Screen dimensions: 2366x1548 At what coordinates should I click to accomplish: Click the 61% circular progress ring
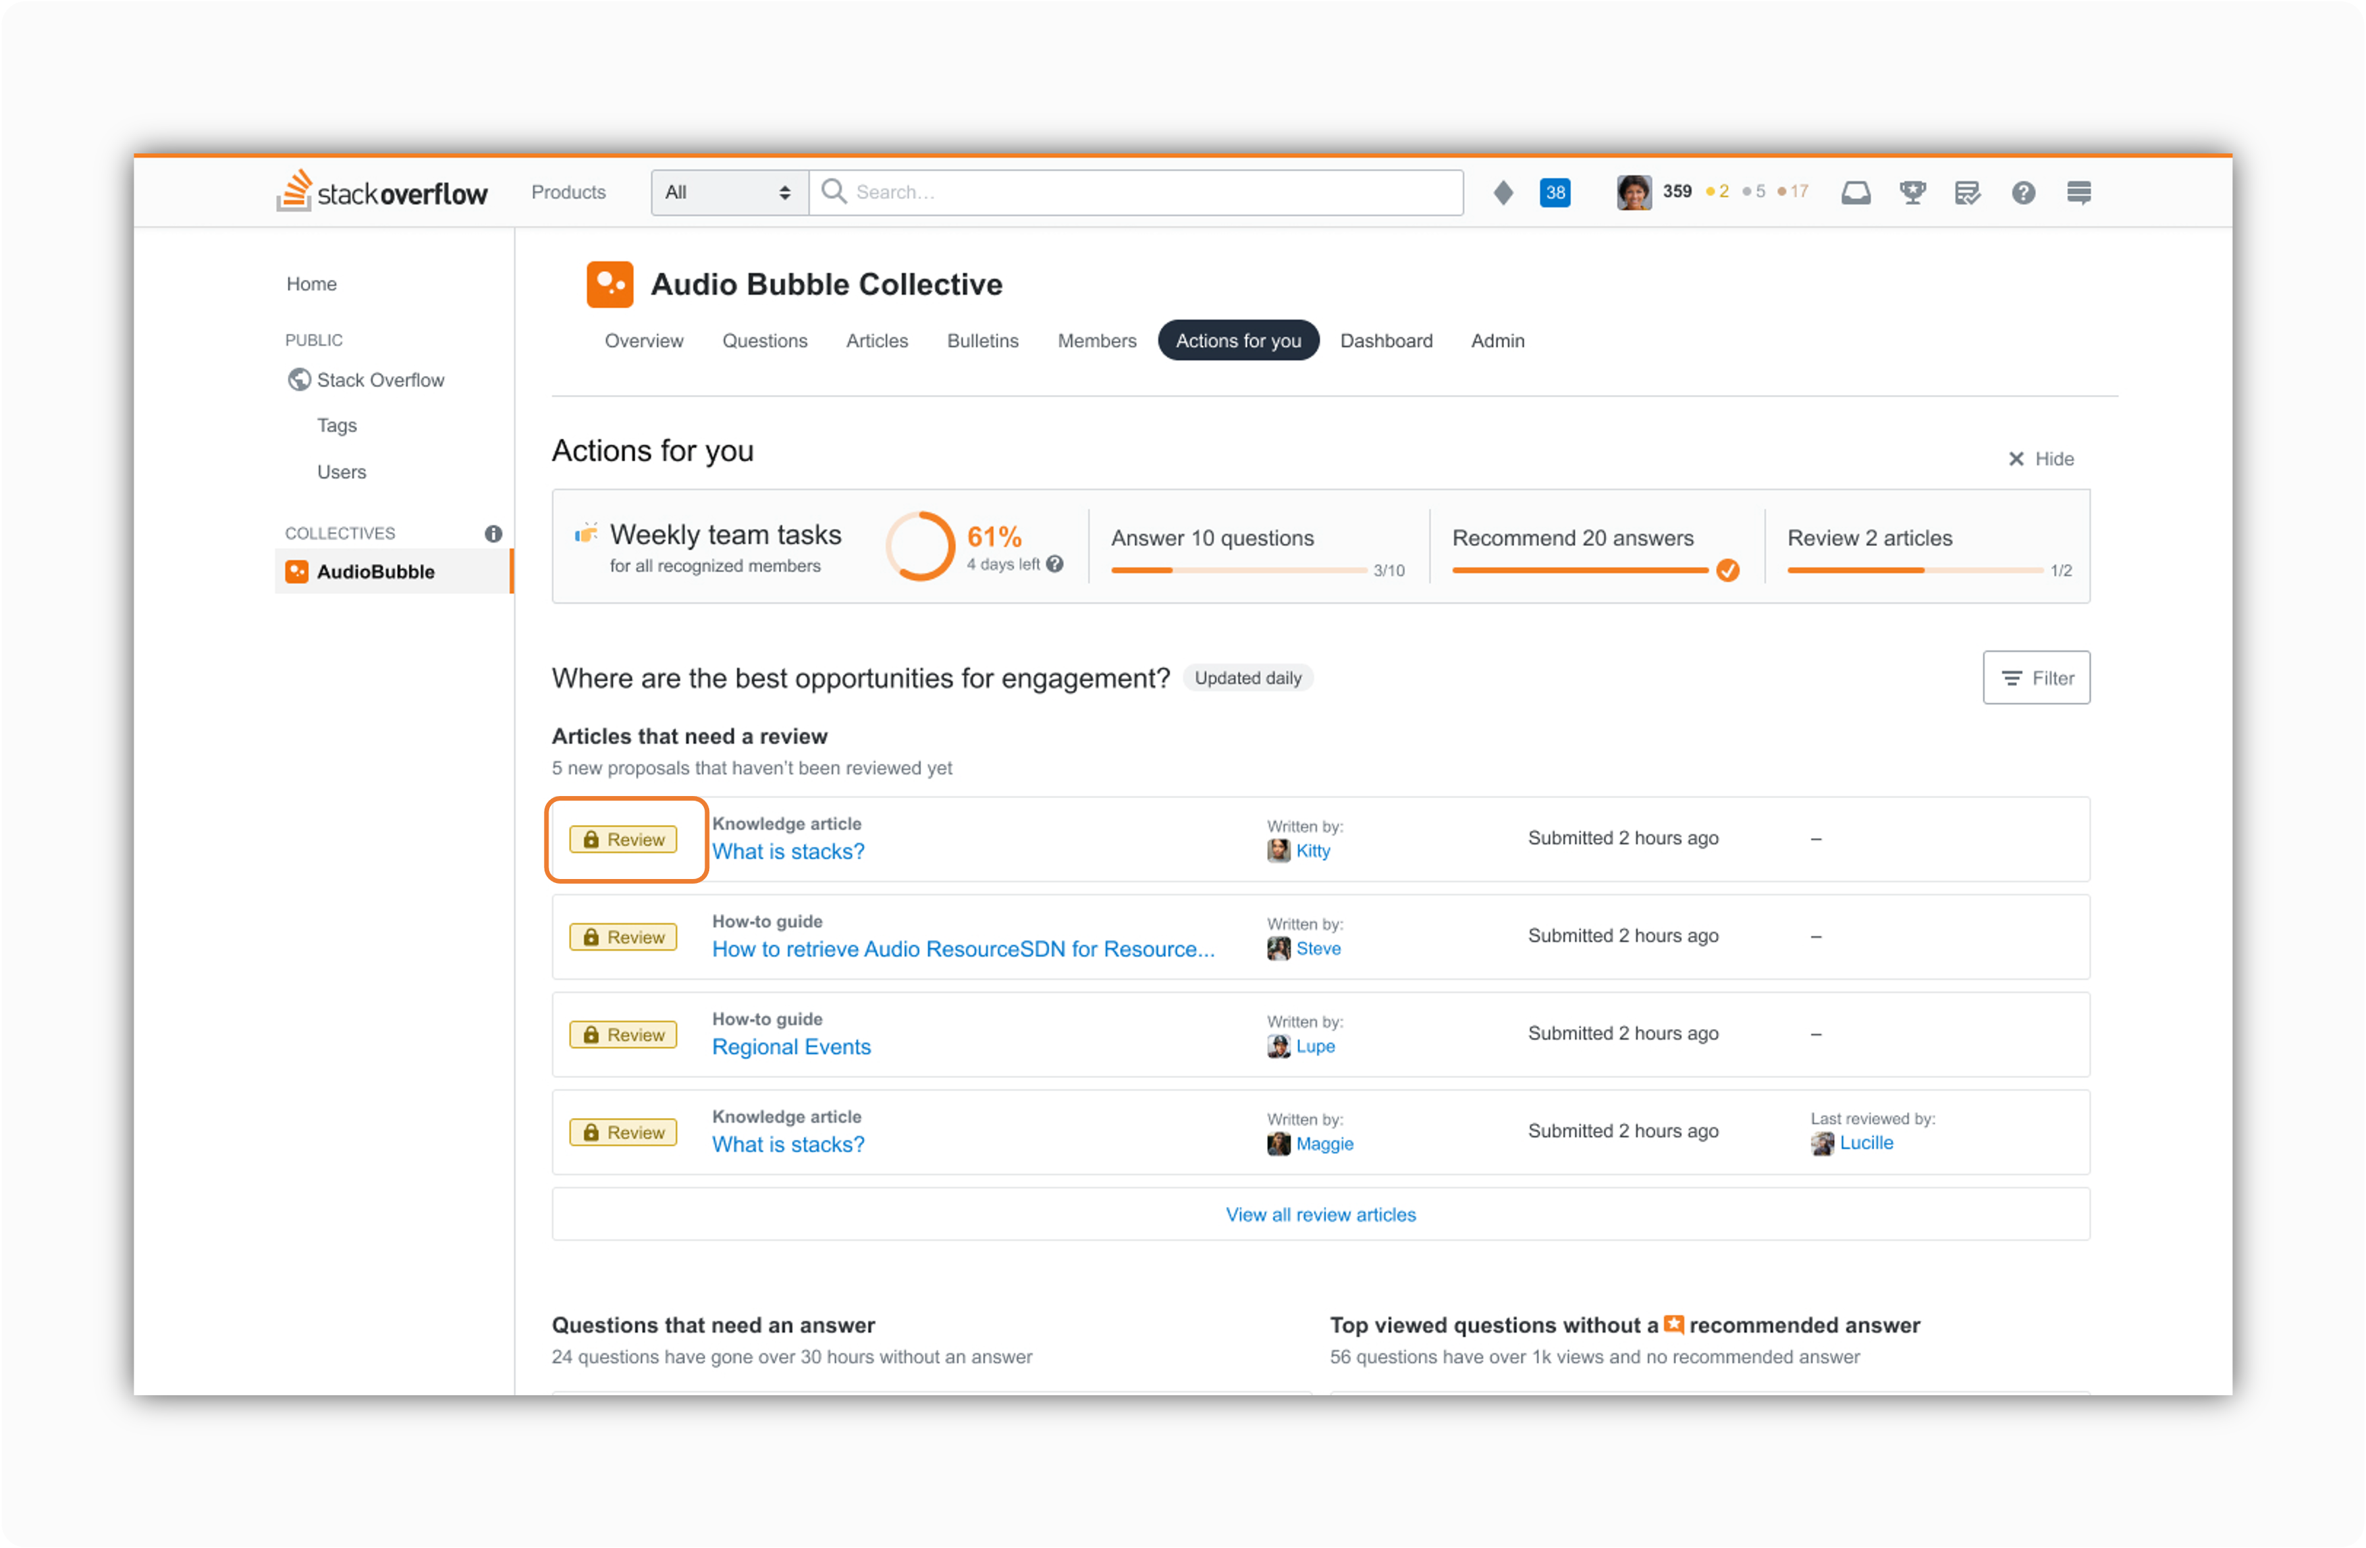pyautogui.click(x=919, y=546)
